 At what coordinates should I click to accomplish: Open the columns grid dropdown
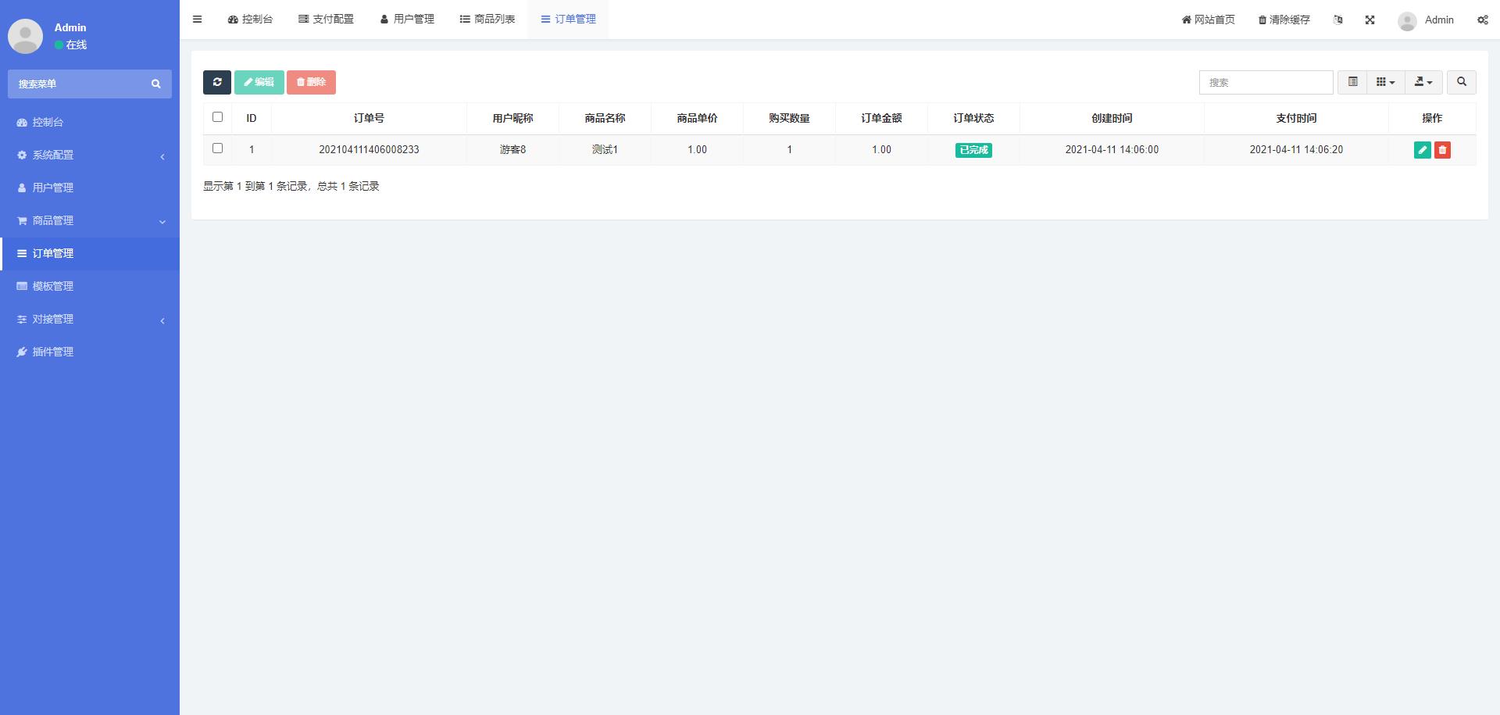tap(1385, 82)
